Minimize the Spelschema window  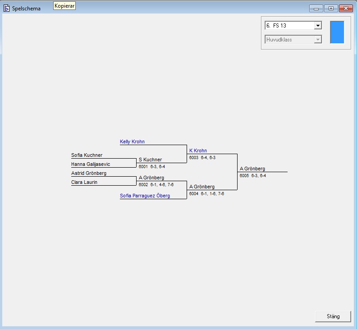coord(316,8)
